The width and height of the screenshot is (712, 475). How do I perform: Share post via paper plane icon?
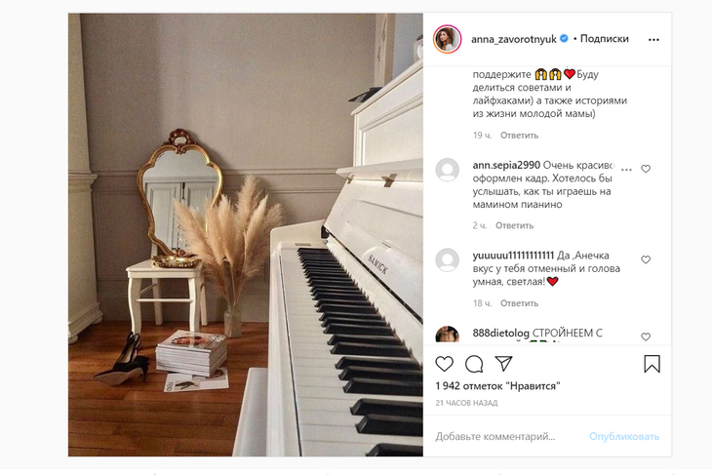click(x=503, y=364)
